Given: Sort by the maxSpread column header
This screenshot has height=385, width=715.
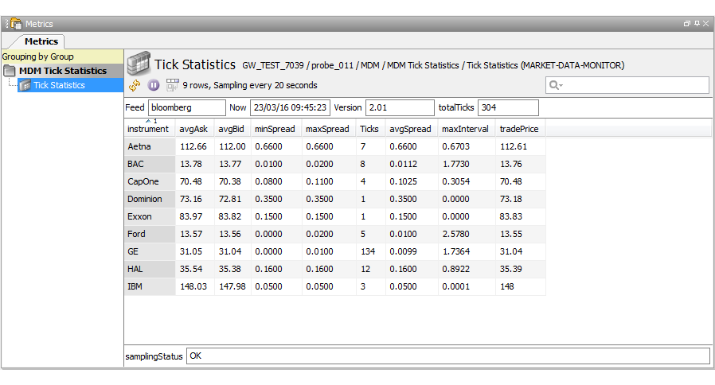Looking at the screenshot, I should [x=327, y=129].
